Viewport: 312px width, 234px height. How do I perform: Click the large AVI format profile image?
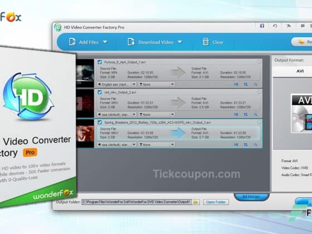301,113
